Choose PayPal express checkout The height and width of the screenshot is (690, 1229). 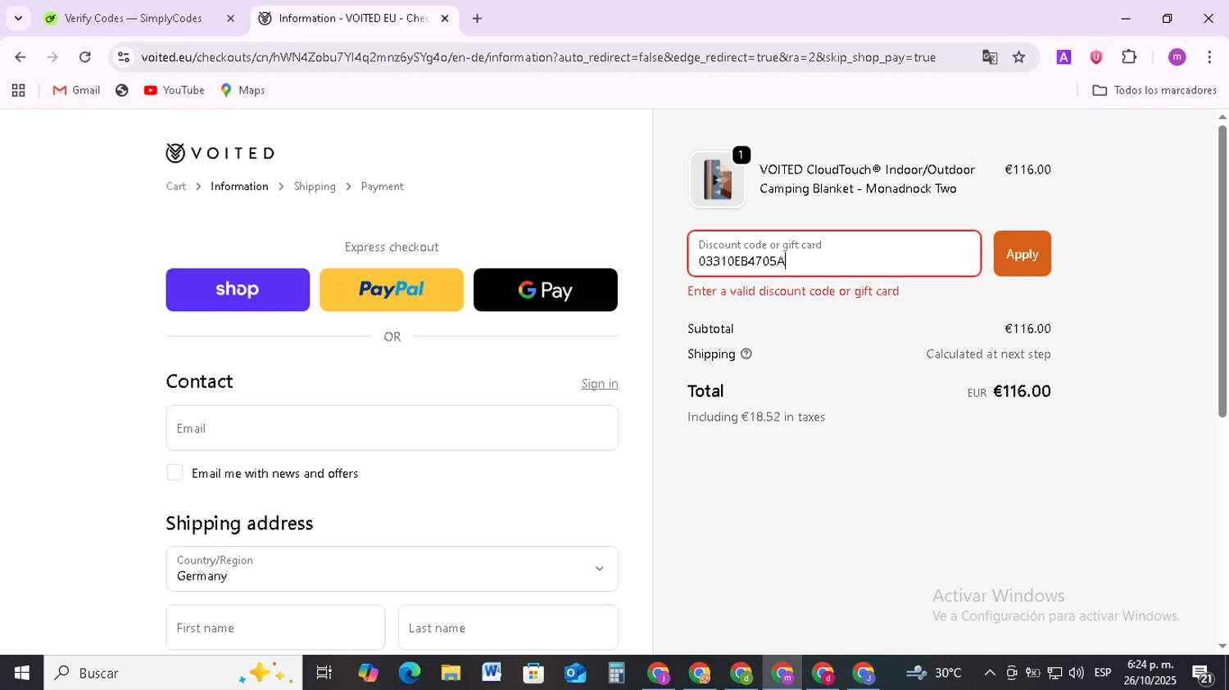pos(392,290)
